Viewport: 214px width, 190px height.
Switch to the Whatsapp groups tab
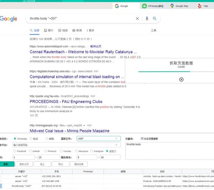153,6
